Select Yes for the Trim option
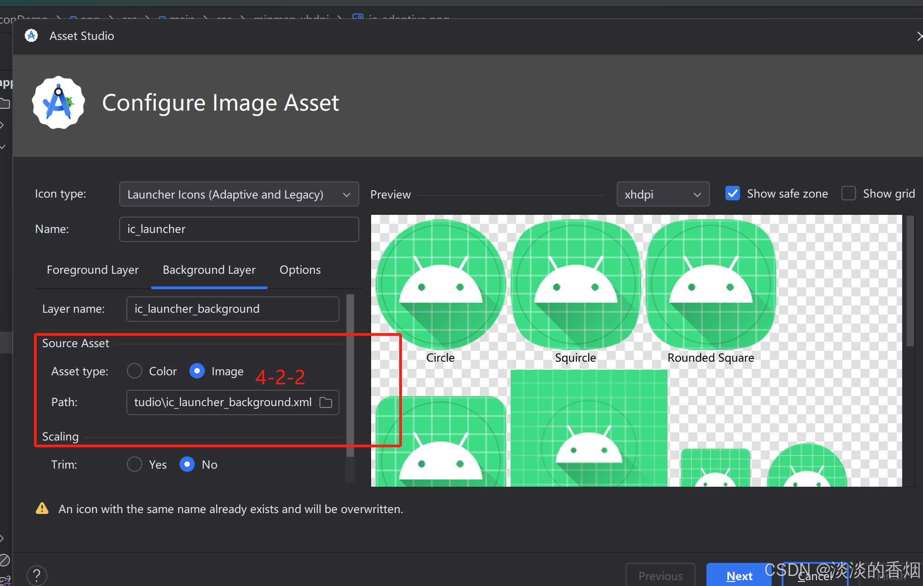The height and width of the screenshot is (586, 923). coord(135,465)
